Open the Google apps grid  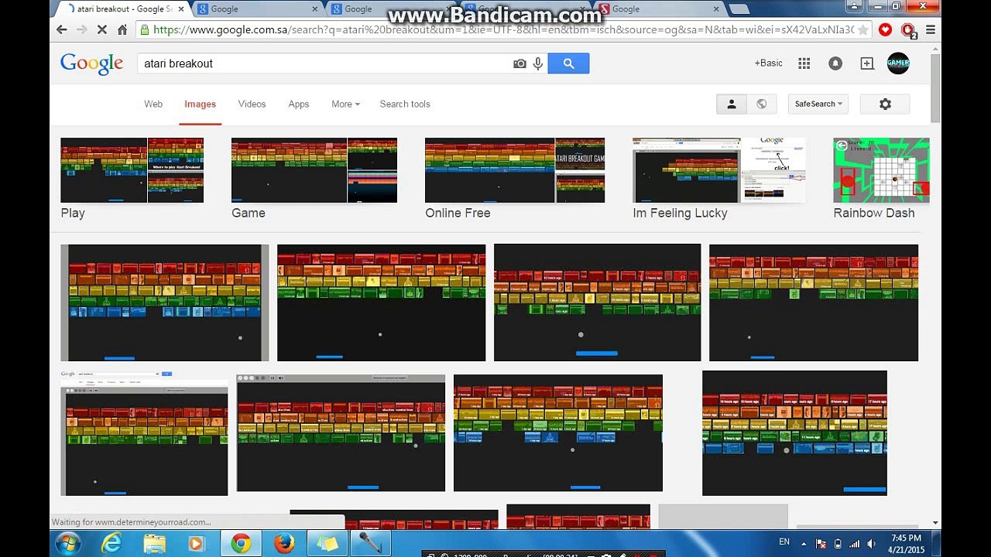(804, 63)
